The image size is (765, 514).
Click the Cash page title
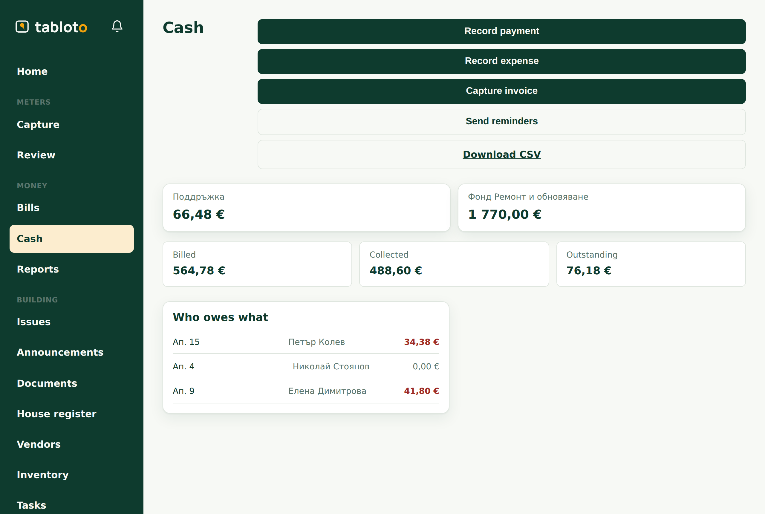click(x=183, y=27)
